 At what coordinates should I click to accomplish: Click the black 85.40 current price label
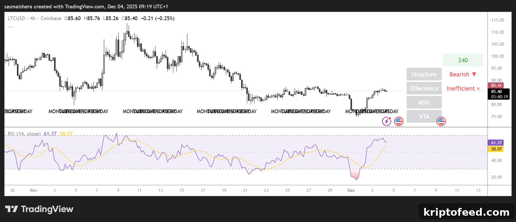(496, 92)
